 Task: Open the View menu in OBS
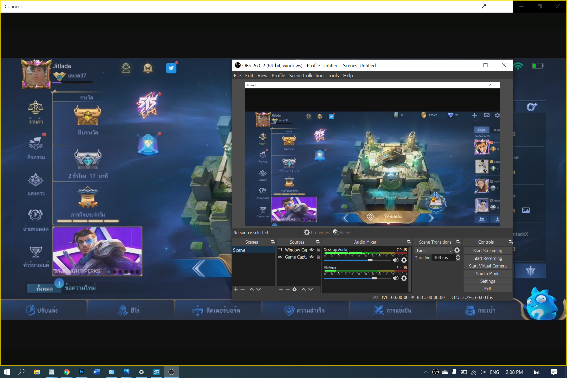pos(262,76)
